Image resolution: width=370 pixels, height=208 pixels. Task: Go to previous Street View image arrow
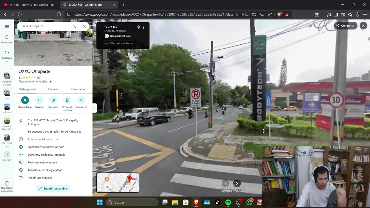pyautogui.click(x=225, y=183)
